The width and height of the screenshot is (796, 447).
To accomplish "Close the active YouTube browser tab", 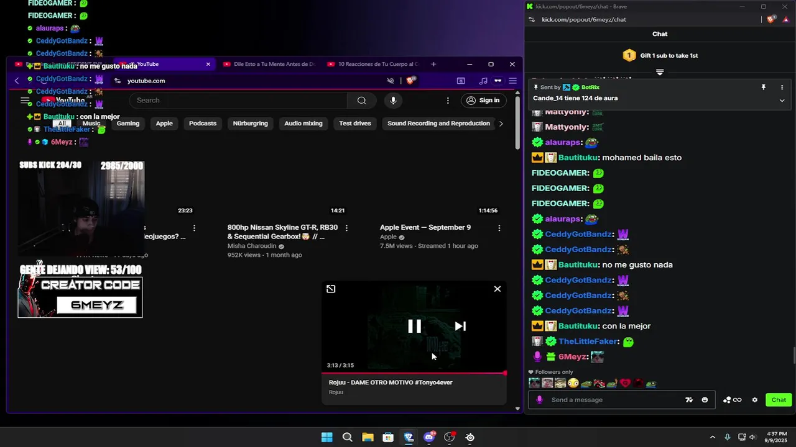I will point(208,64).
